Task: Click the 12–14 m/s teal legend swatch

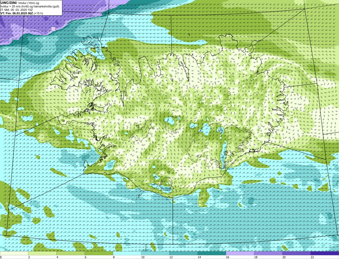Action: pyautogui.click(x=184, y=253)
